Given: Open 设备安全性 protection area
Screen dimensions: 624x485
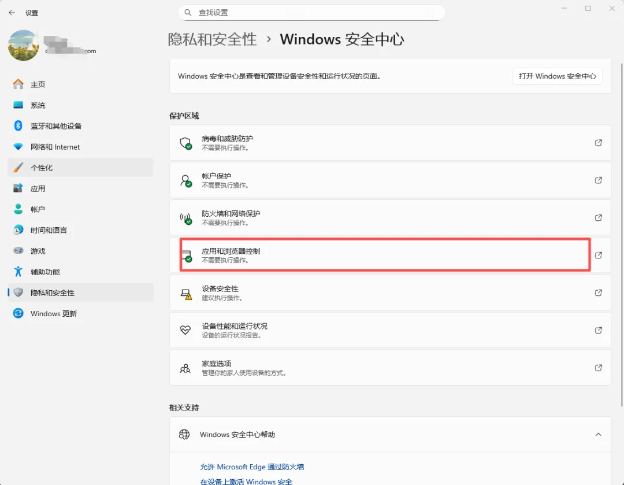Looking at the screenshot, I should pos(390,293).
